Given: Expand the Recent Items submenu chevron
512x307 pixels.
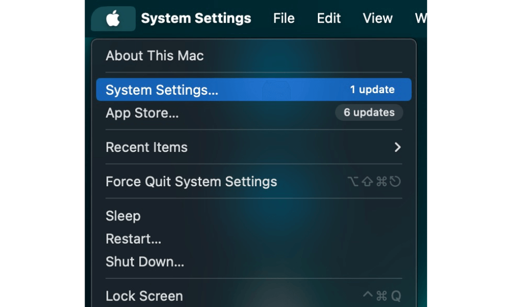Looking at the screenshot, I should click(x=397, y=147).
